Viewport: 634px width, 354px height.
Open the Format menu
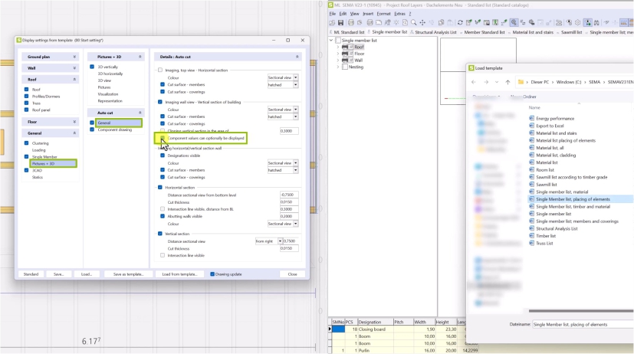pos(383,14)
